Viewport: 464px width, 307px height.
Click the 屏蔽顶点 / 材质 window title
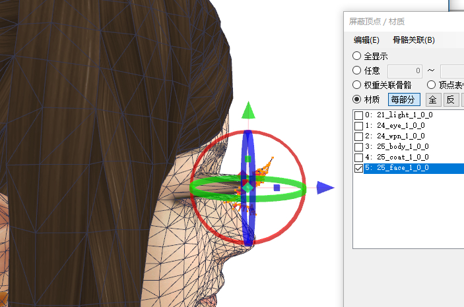377,22
